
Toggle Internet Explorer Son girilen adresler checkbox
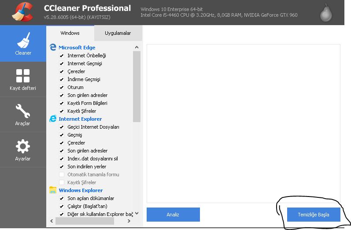(x=62, y=151)
